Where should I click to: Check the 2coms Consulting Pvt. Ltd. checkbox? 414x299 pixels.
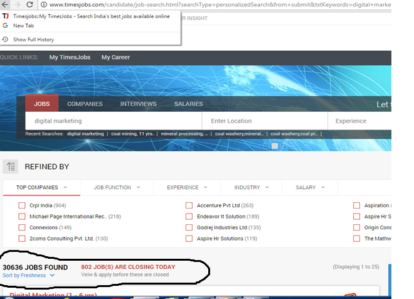tap(22, 239)
